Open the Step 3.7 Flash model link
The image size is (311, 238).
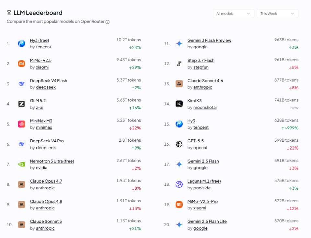[x=201, y=60]
